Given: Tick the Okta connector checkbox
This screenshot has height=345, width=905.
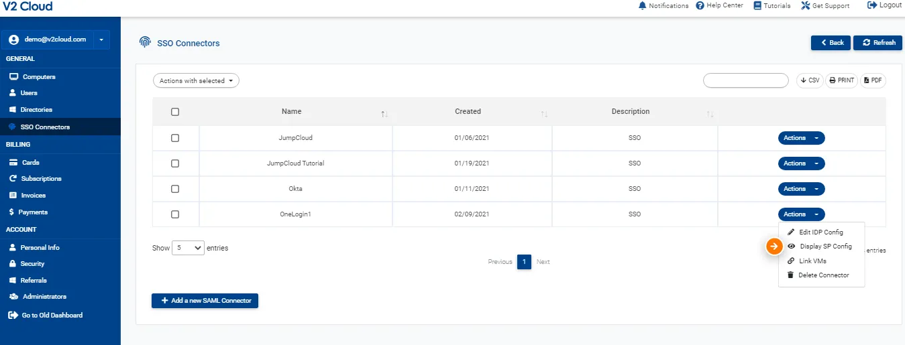Looking at the screenshot, I should click(175, 189).
